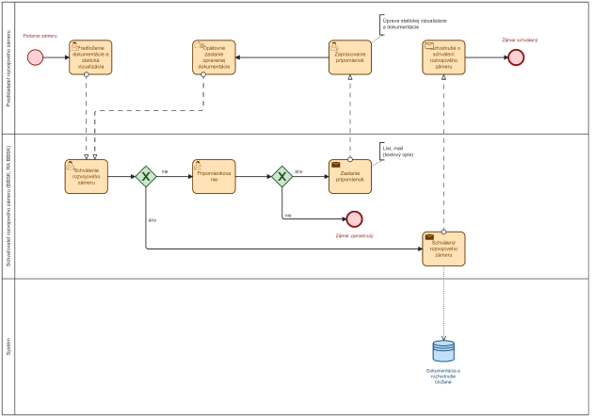This screenshot has width=594, height=417.
Task: Select the Zámer schválený end event circle
Action: (x=516, y=57)
